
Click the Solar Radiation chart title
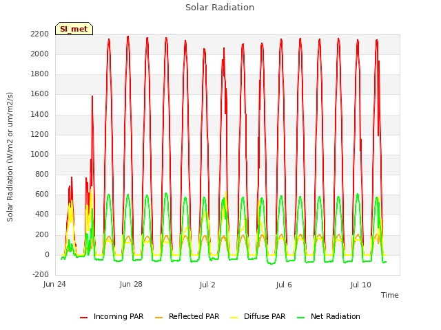coord(220,8)
